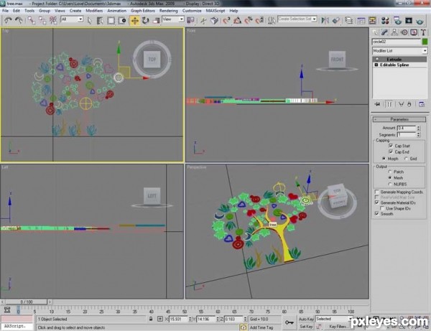The image size is (431, 331).
Task: Open Render Setup teapot icon
Action: point(397,20)
